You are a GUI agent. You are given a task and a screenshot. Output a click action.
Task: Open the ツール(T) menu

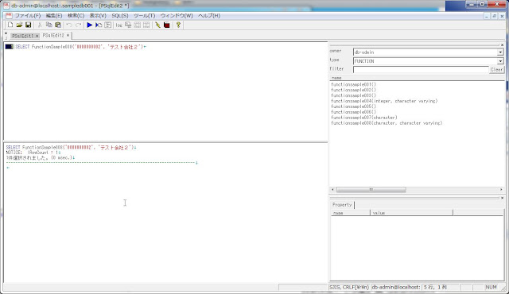pyautogui.click(x=145, y=16)
